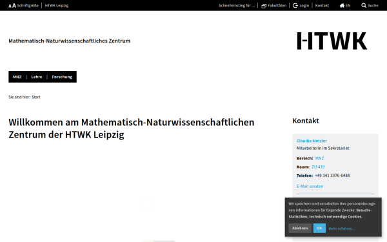Follow the MNZ Bereich link
The height and width of the screenshot is (242, 387).
[319, 158]
